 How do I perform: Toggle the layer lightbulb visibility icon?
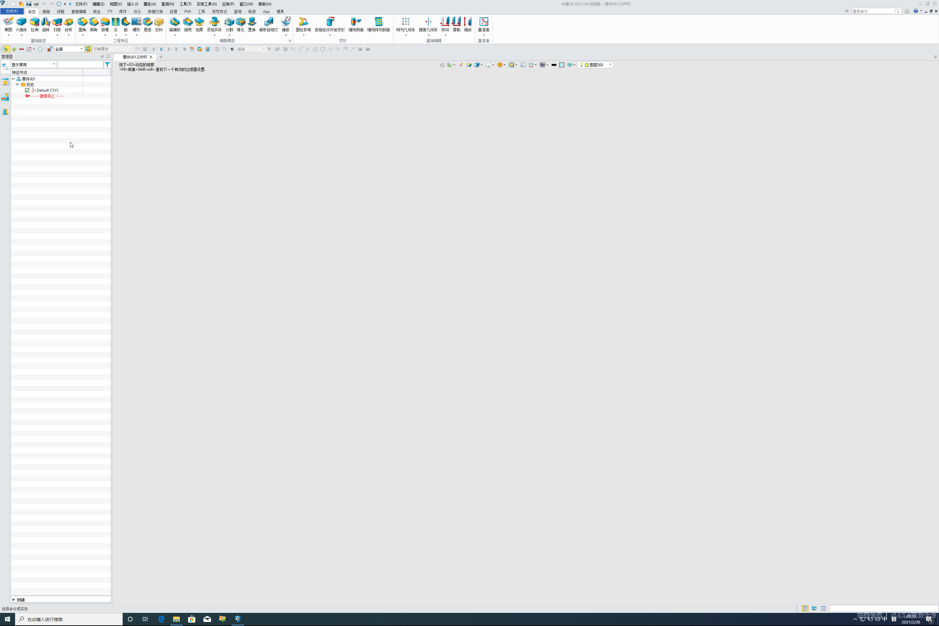(x=581, y=65)
